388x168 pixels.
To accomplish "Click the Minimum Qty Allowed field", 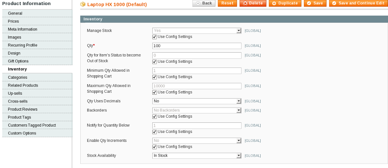I will 197,71.
